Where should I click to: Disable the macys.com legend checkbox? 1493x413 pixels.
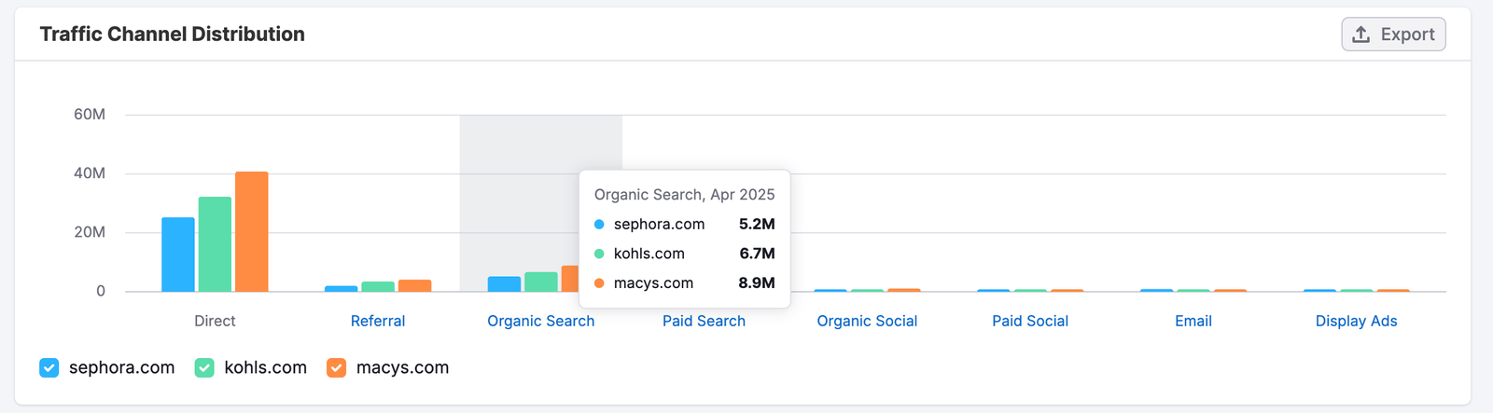pos(337,368)
